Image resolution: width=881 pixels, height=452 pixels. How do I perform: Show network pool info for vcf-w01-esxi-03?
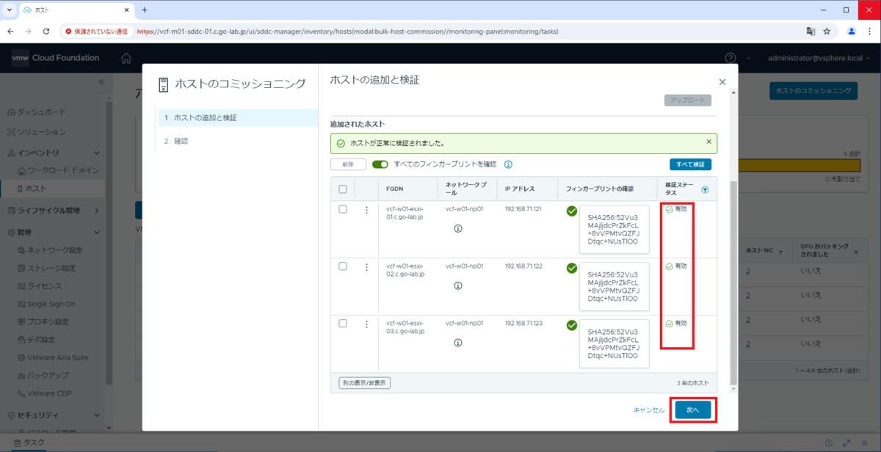(x=458, y=342)
